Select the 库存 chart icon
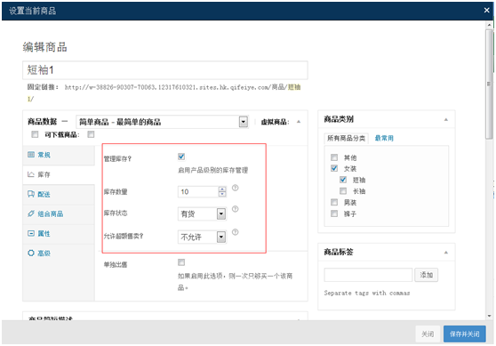The height and width of the screenshot is (346, 496). point(31,174)
